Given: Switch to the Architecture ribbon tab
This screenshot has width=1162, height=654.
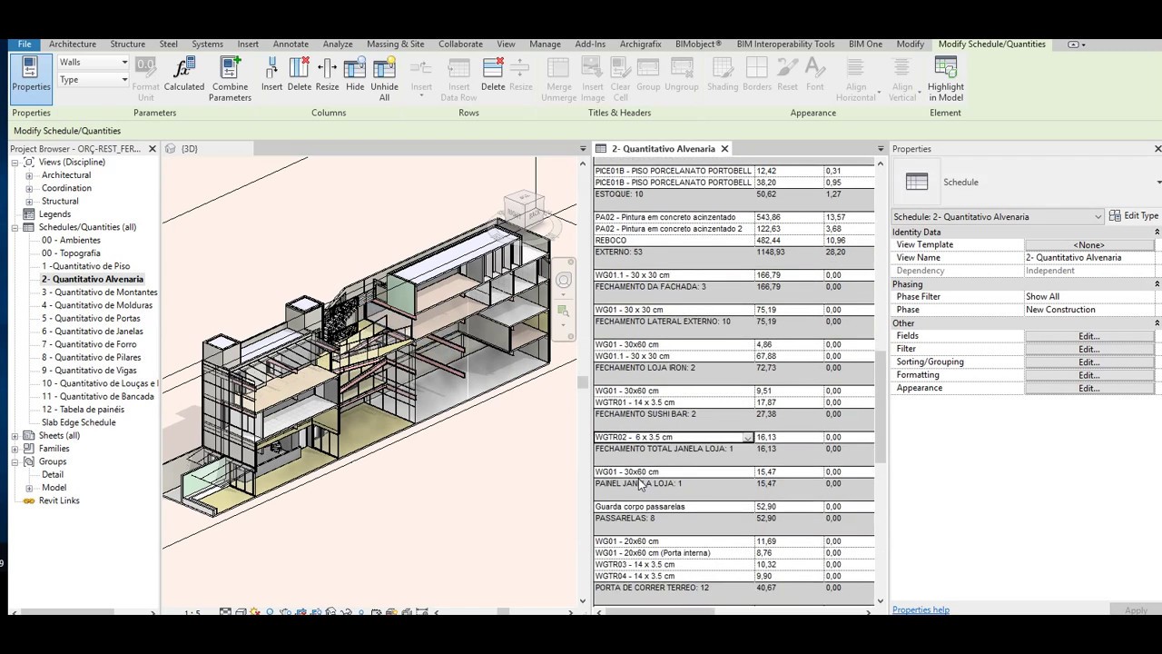Looking at the screenshot, I should click(73, 44).
